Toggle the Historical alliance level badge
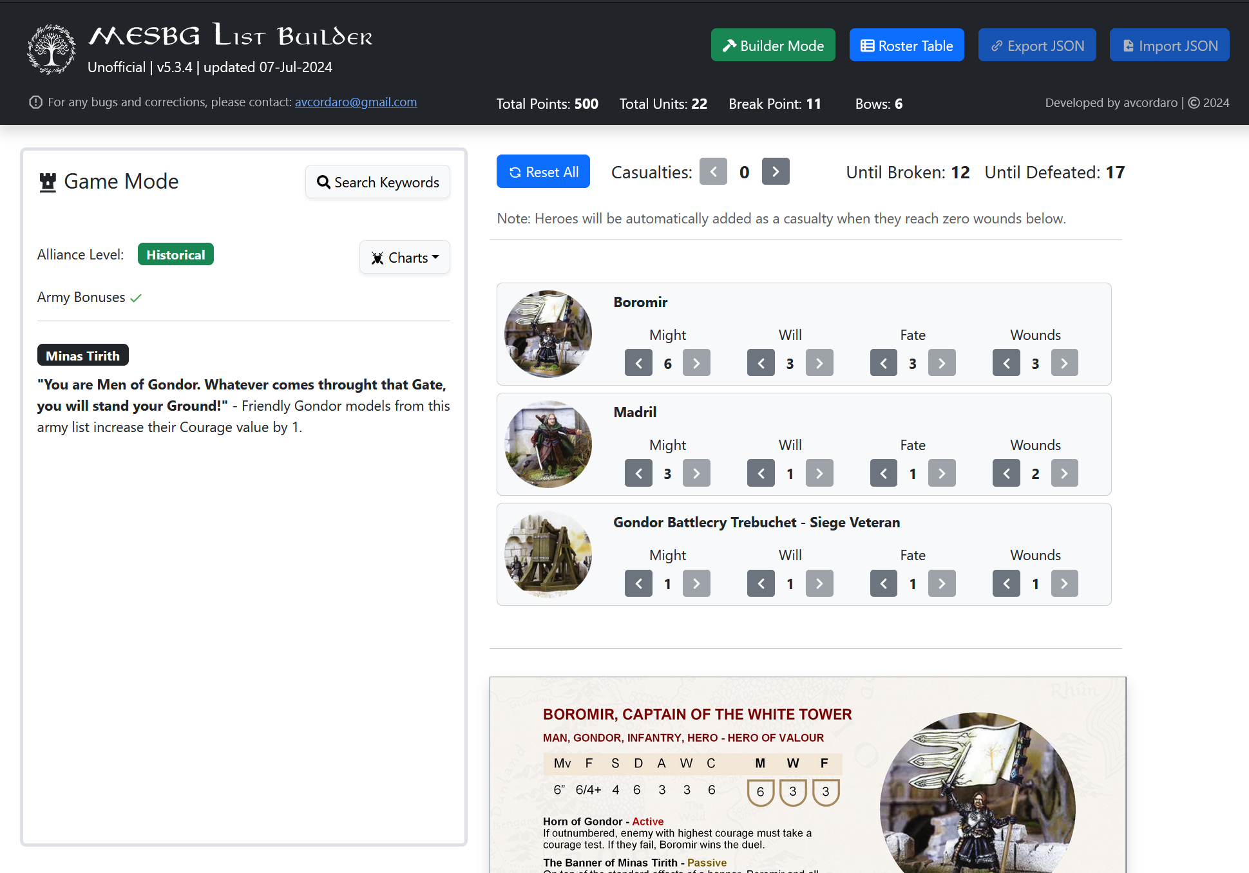 pyautogui.click(x=176, y=254)
